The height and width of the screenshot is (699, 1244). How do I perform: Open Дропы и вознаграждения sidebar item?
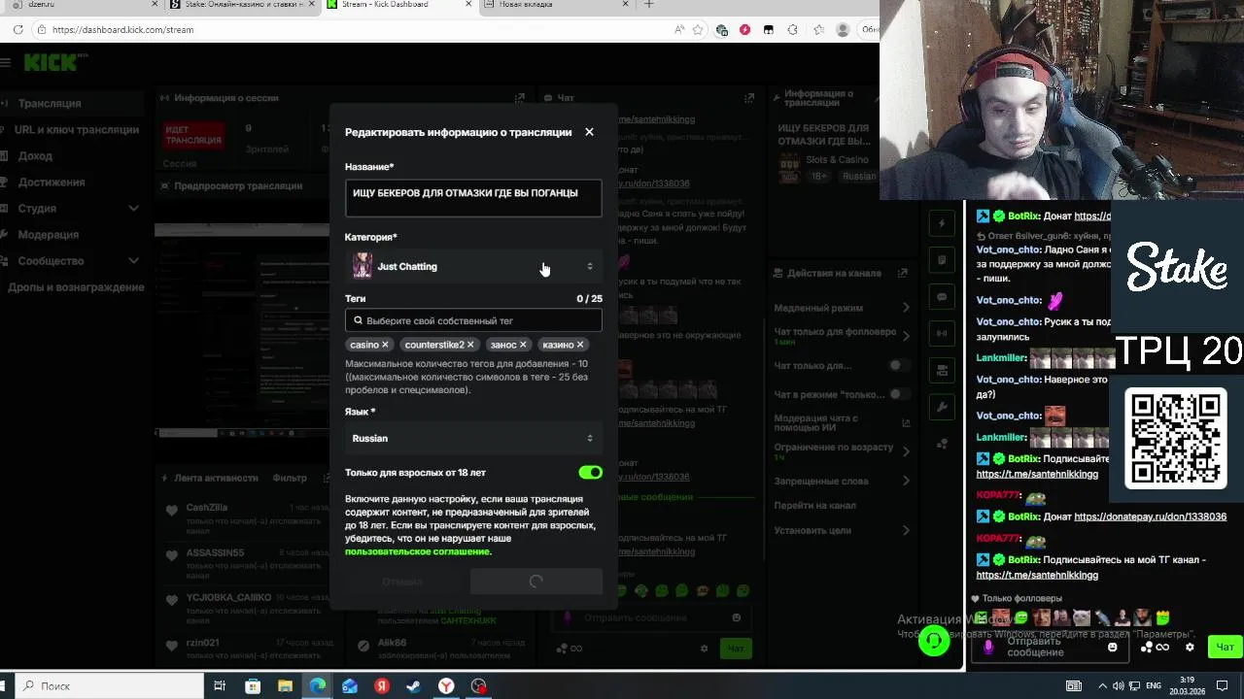click(76, 286)
